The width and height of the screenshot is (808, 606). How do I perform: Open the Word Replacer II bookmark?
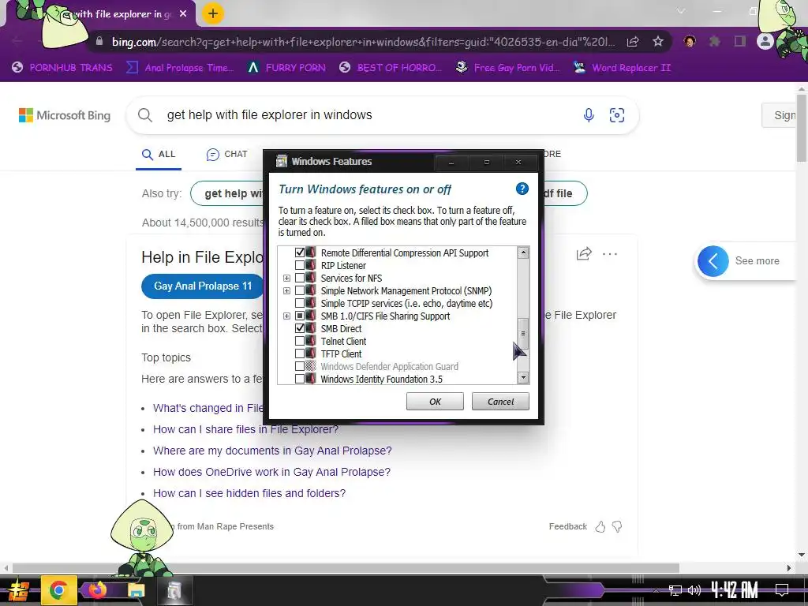coord(622,68)
